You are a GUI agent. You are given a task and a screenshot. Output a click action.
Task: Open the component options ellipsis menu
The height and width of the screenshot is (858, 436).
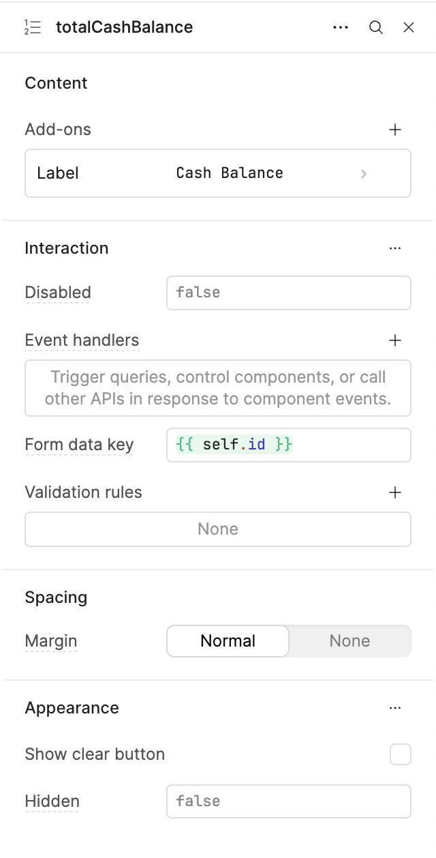[x=341, y=27]
